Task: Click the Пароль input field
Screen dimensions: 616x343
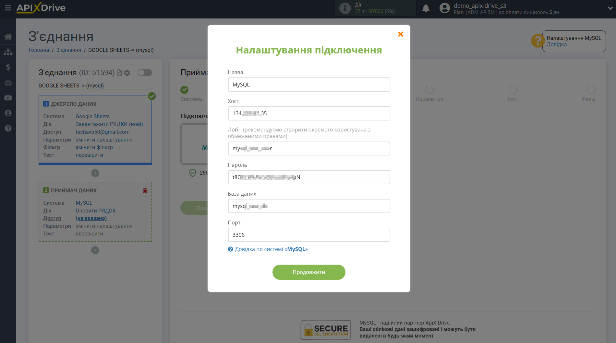Action: (x=309, y=177)
